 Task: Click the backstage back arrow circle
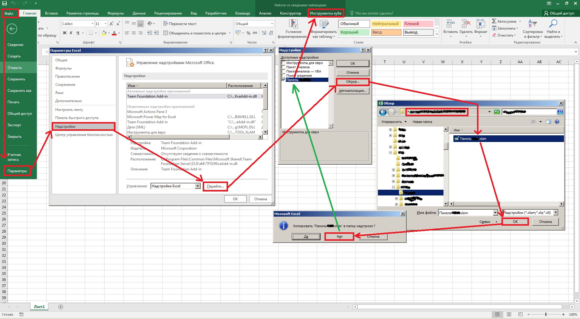pyautogui.click(x=12, y=29)
